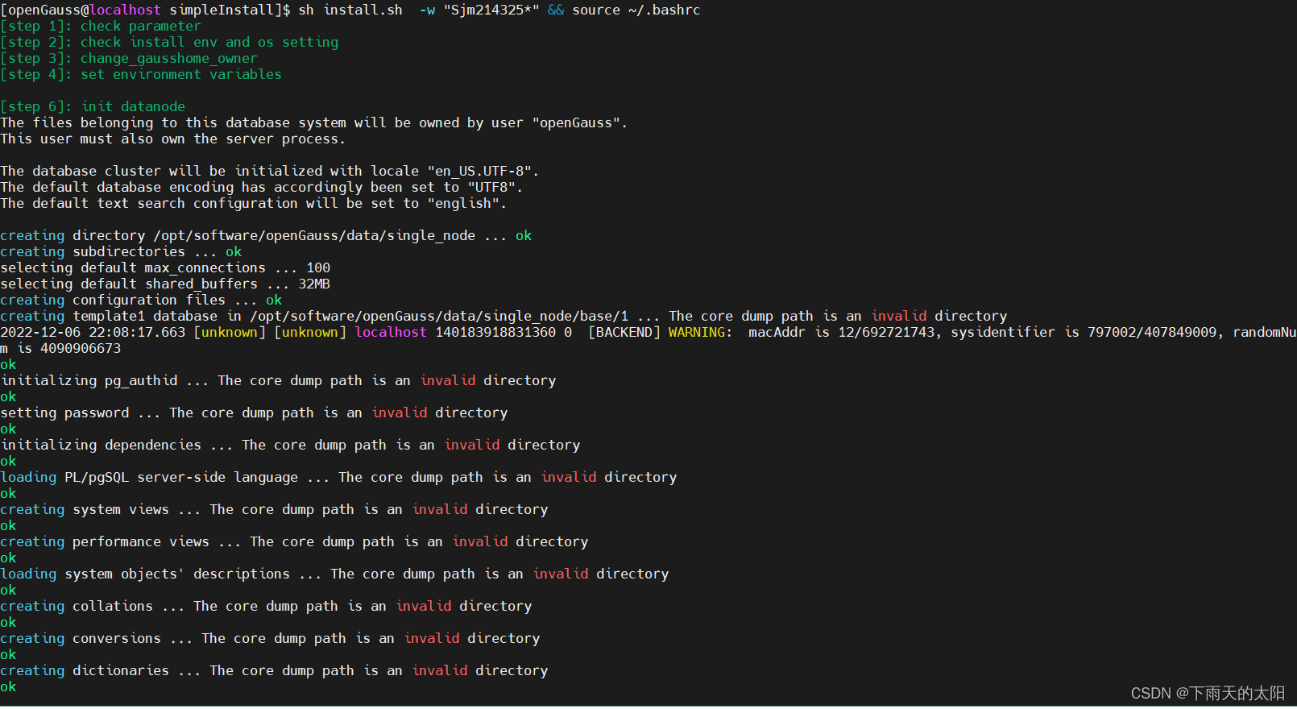Click the quoted user name "openGauss" in the ownership message

[576, 122]
